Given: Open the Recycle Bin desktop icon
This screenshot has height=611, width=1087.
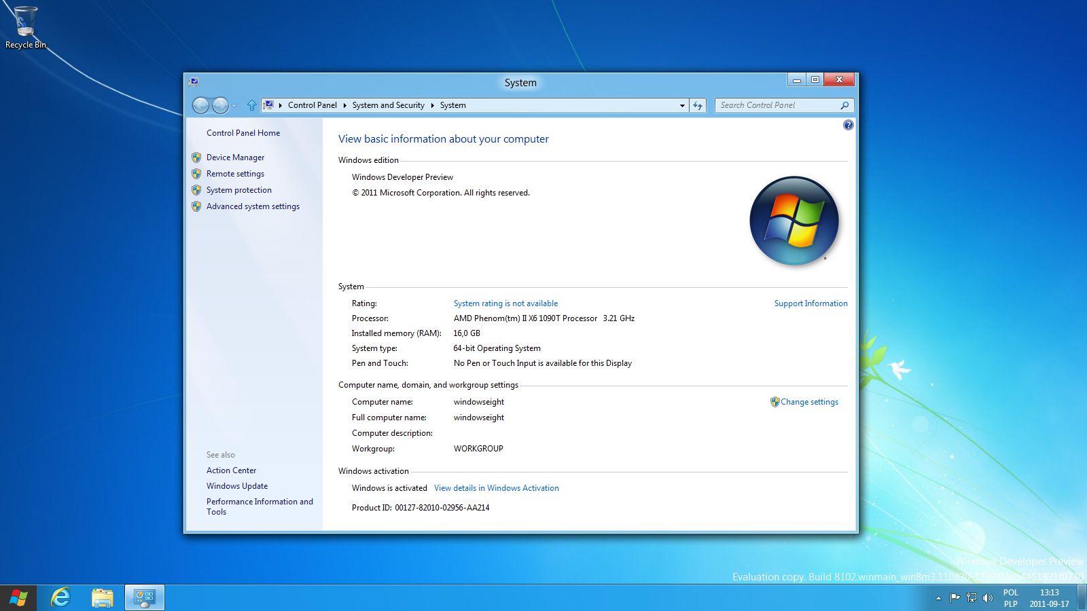Looking at the screenshot, I should pyautogui.click(x=25, y=27).
